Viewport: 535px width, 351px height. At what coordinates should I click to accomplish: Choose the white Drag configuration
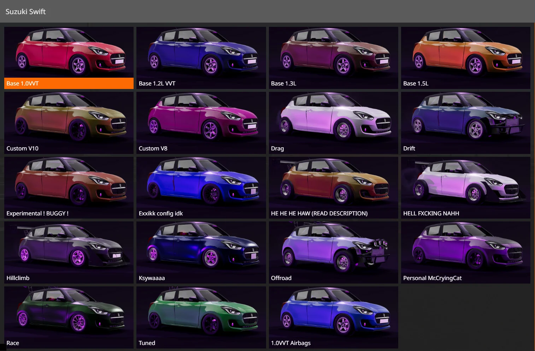333,118
